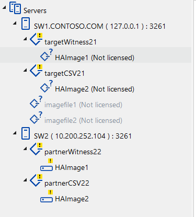
Task: Click the Servers root node icon
Action: (x=15, y=8)
